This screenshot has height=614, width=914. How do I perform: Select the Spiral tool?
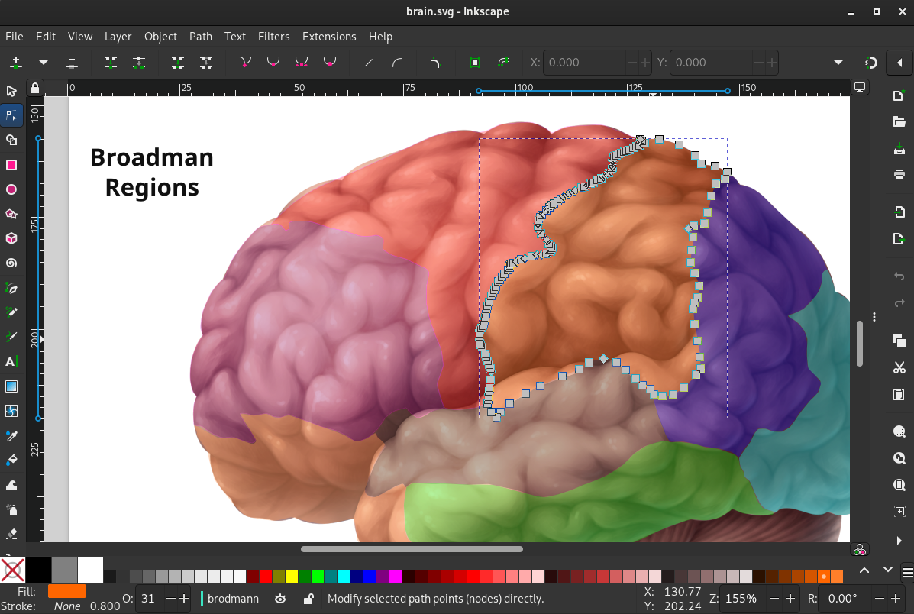(11, 263)
